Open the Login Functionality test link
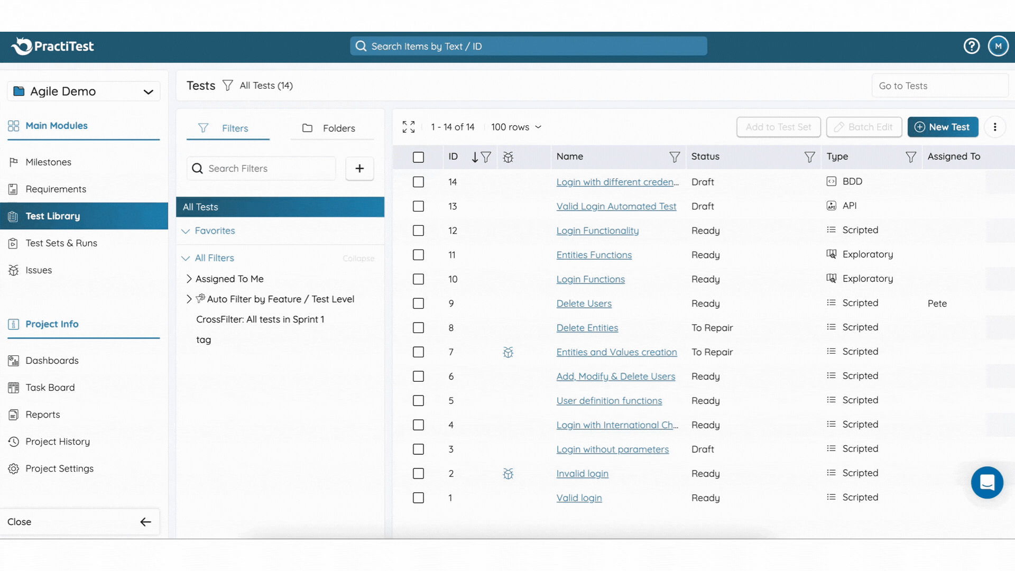1015x571 pixels. (x=597, y=231)
